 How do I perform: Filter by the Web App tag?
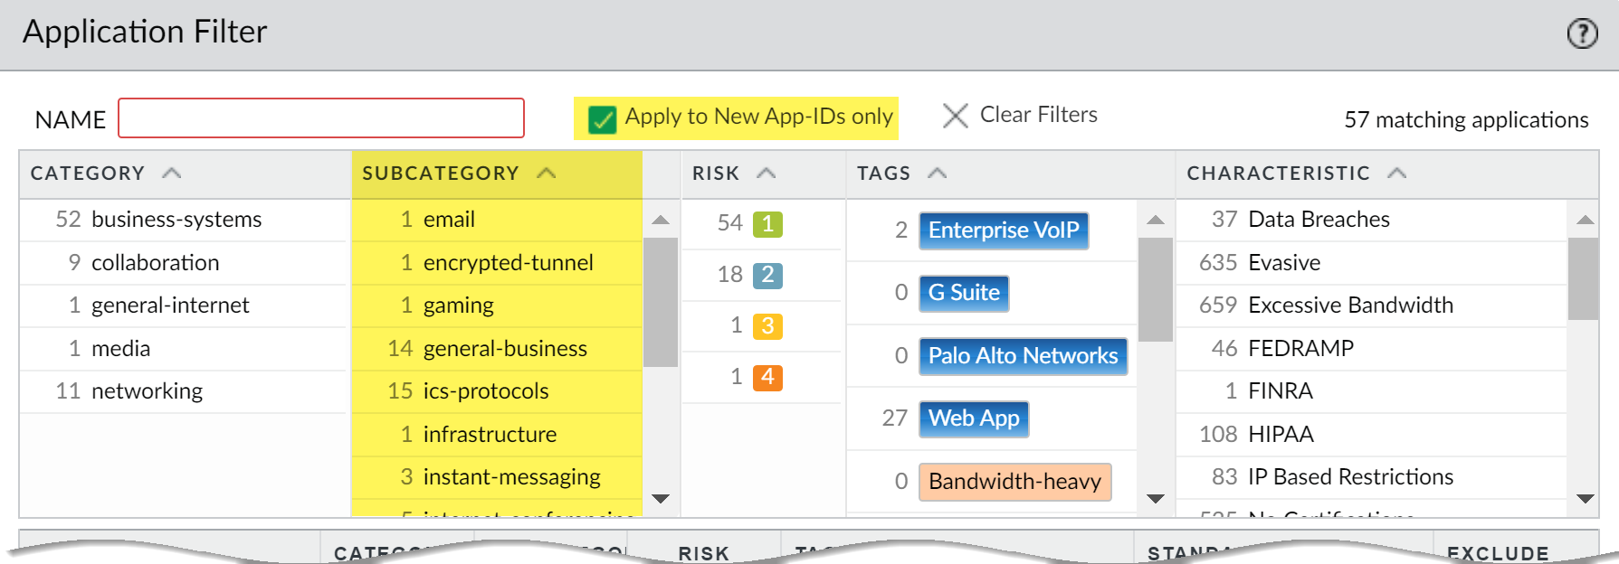(974, 418)
